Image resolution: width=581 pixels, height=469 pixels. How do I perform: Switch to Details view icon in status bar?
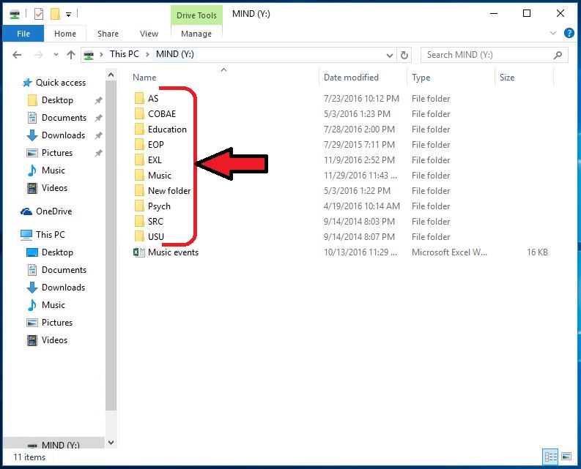pos(550,457)
